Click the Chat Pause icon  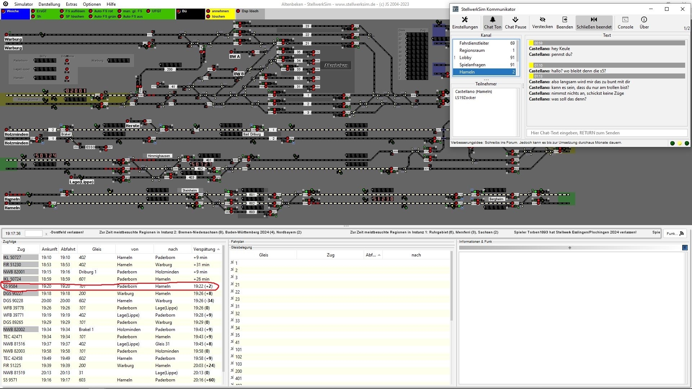515,22
